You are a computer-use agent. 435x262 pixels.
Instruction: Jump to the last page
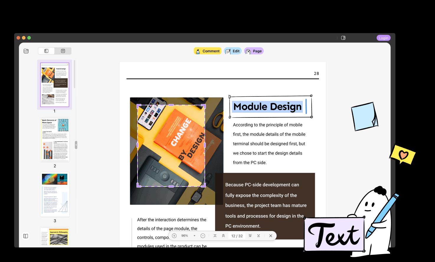(259, 236)
